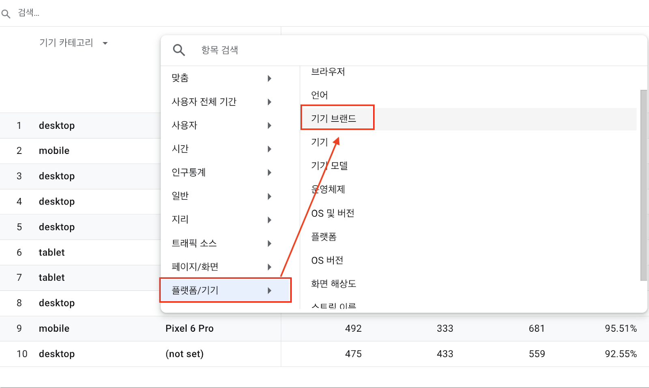Viewport: 649px width, 388px height.
Task: Click desktop in row 10
Action: (57, 354)
